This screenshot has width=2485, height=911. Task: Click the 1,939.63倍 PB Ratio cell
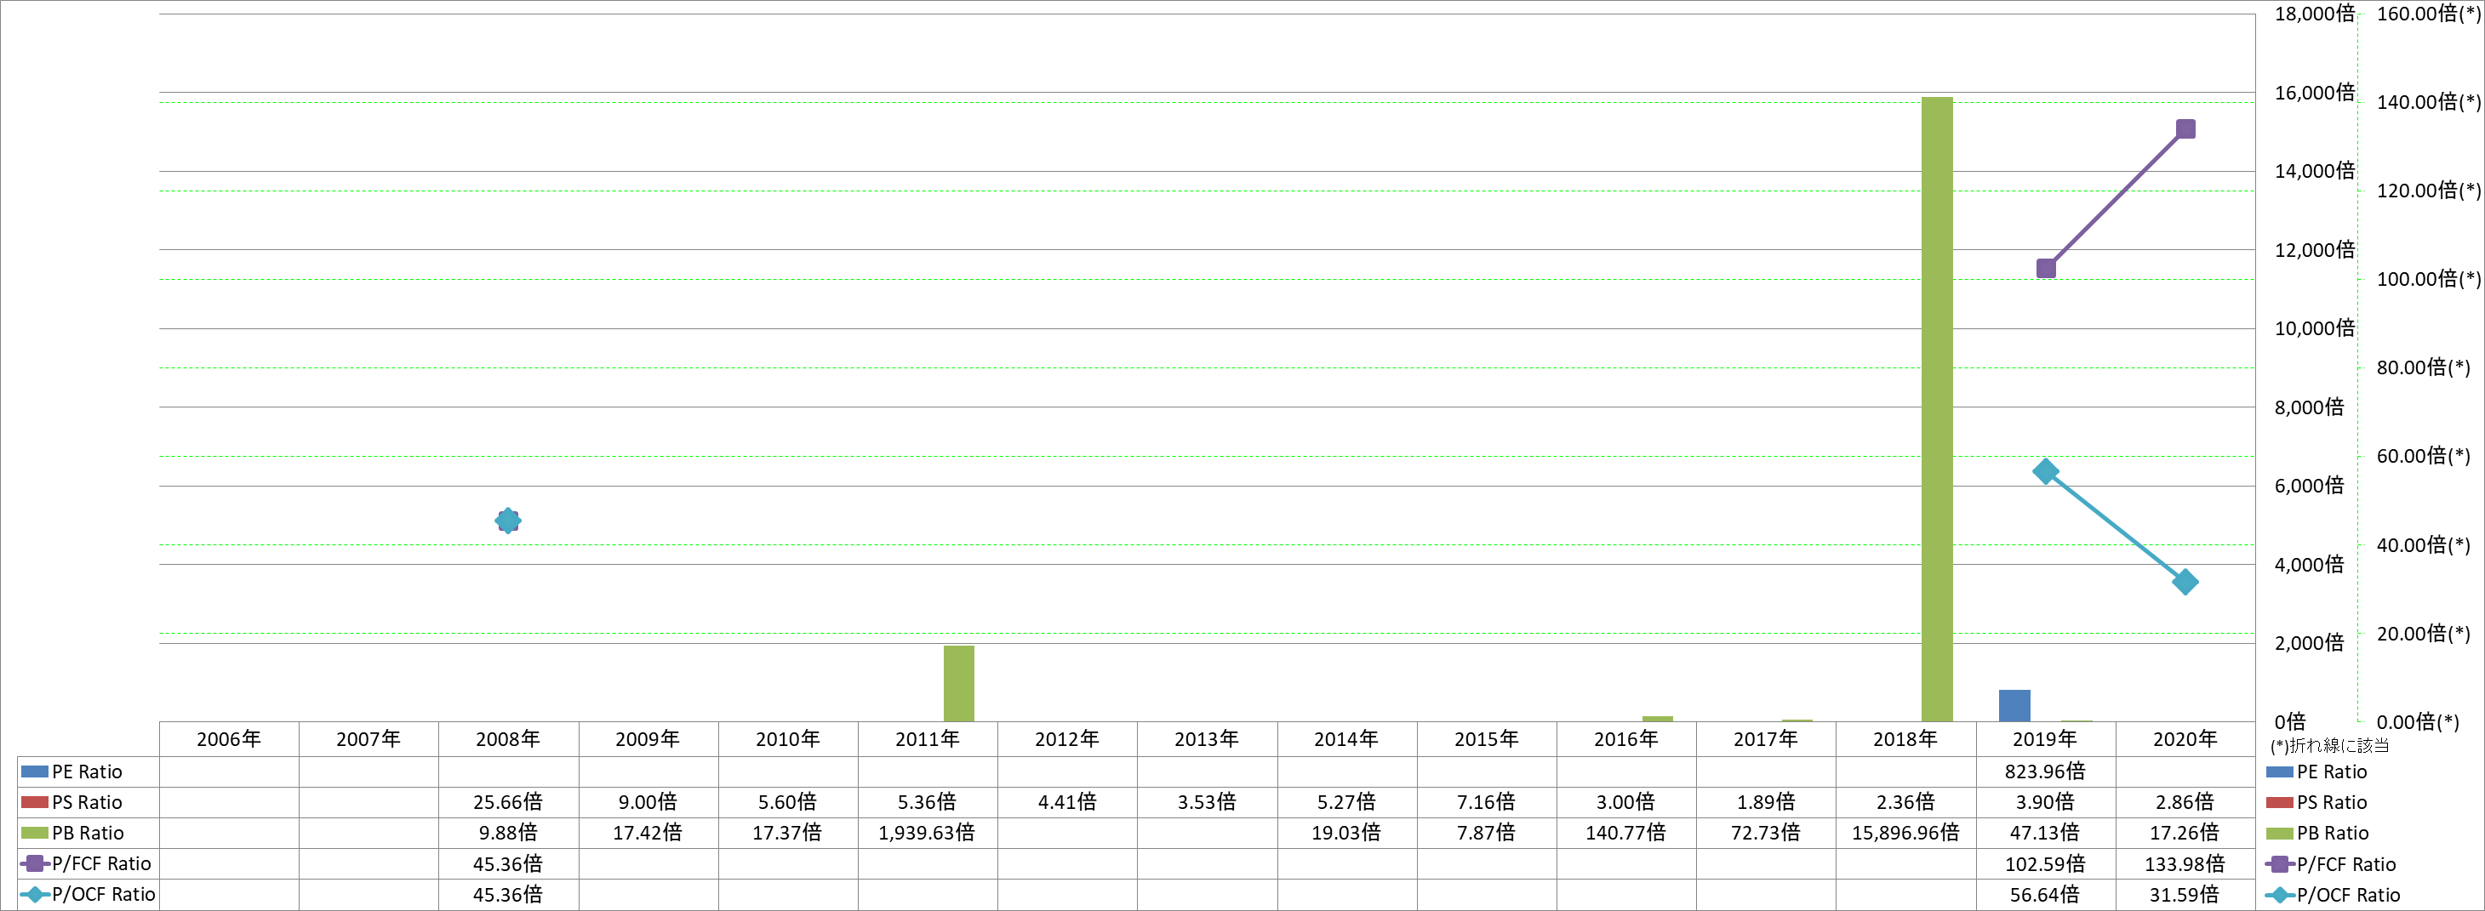point(927,832)
